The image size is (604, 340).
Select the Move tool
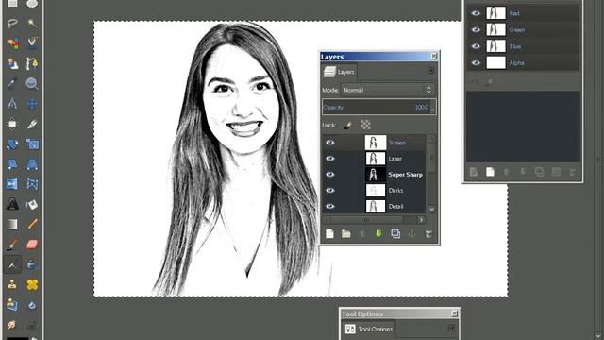[x=32, y=104]
